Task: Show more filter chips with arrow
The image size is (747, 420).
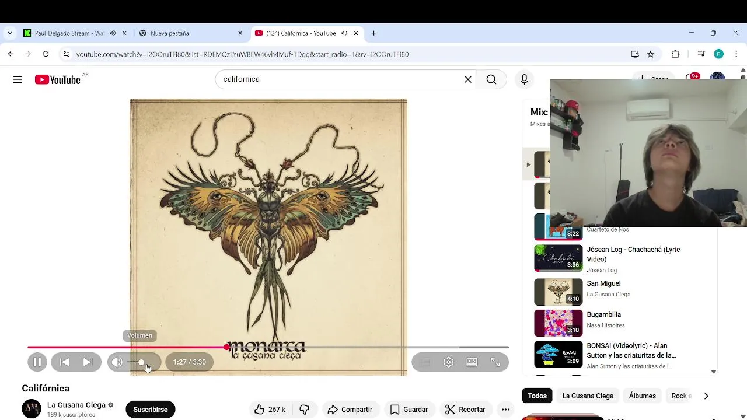Action: (x=706, y=395)
